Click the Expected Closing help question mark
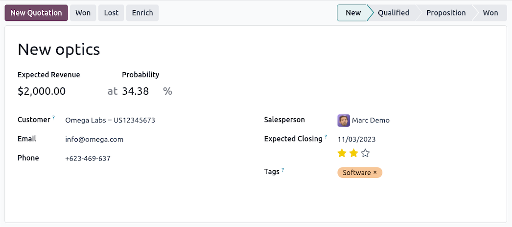512x227 pixels. point(326,137)
